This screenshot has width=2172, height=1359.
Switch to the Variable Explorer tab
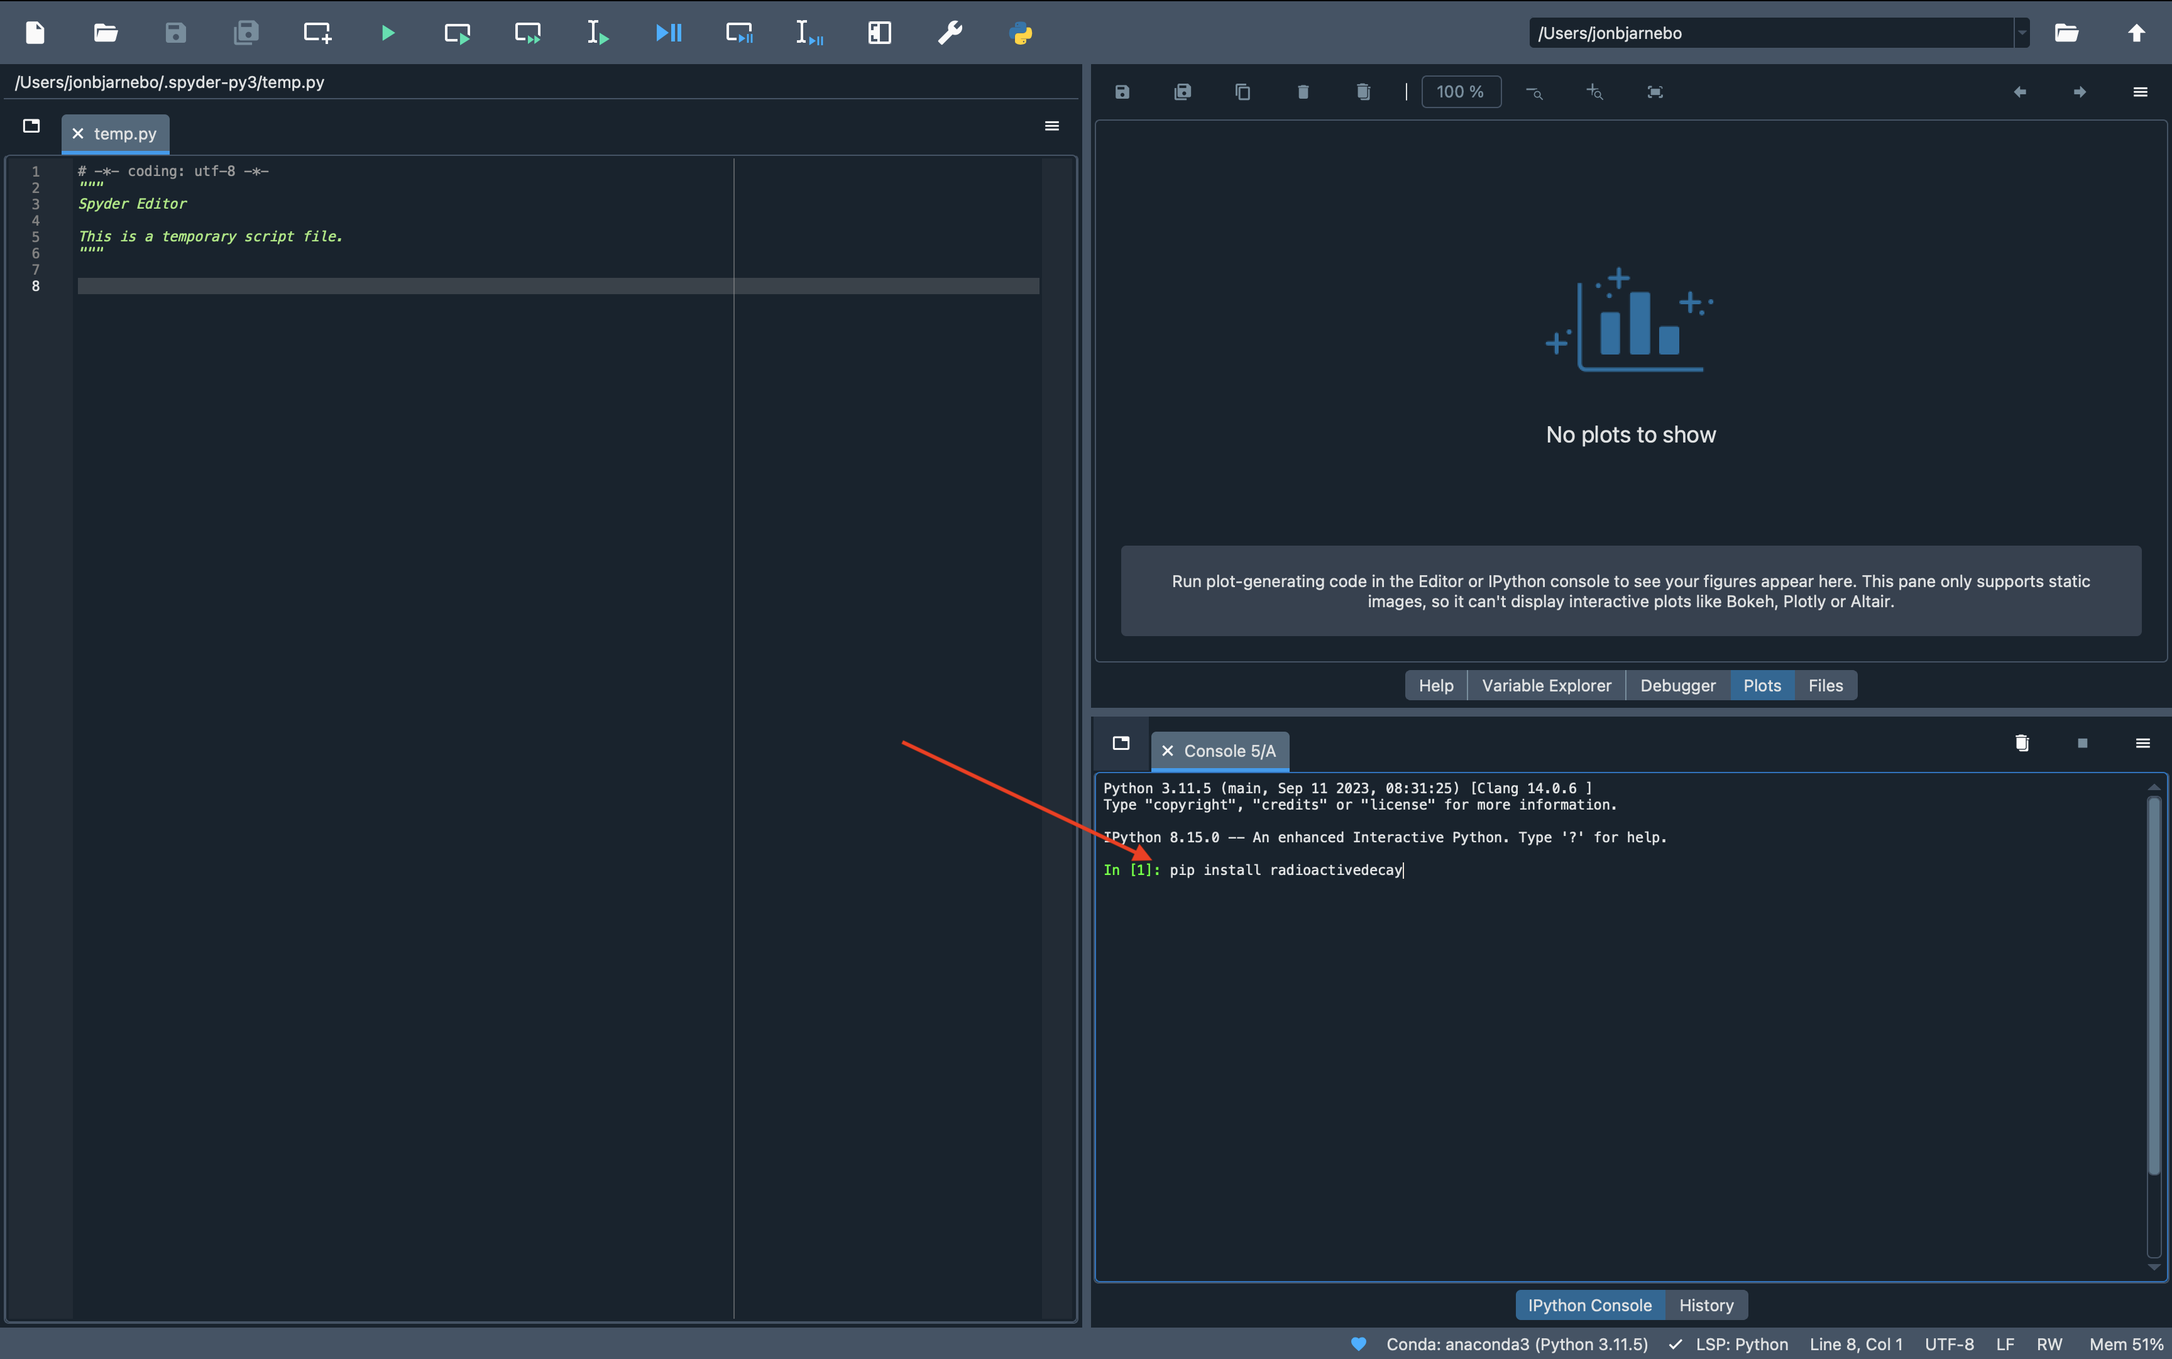1545,685
